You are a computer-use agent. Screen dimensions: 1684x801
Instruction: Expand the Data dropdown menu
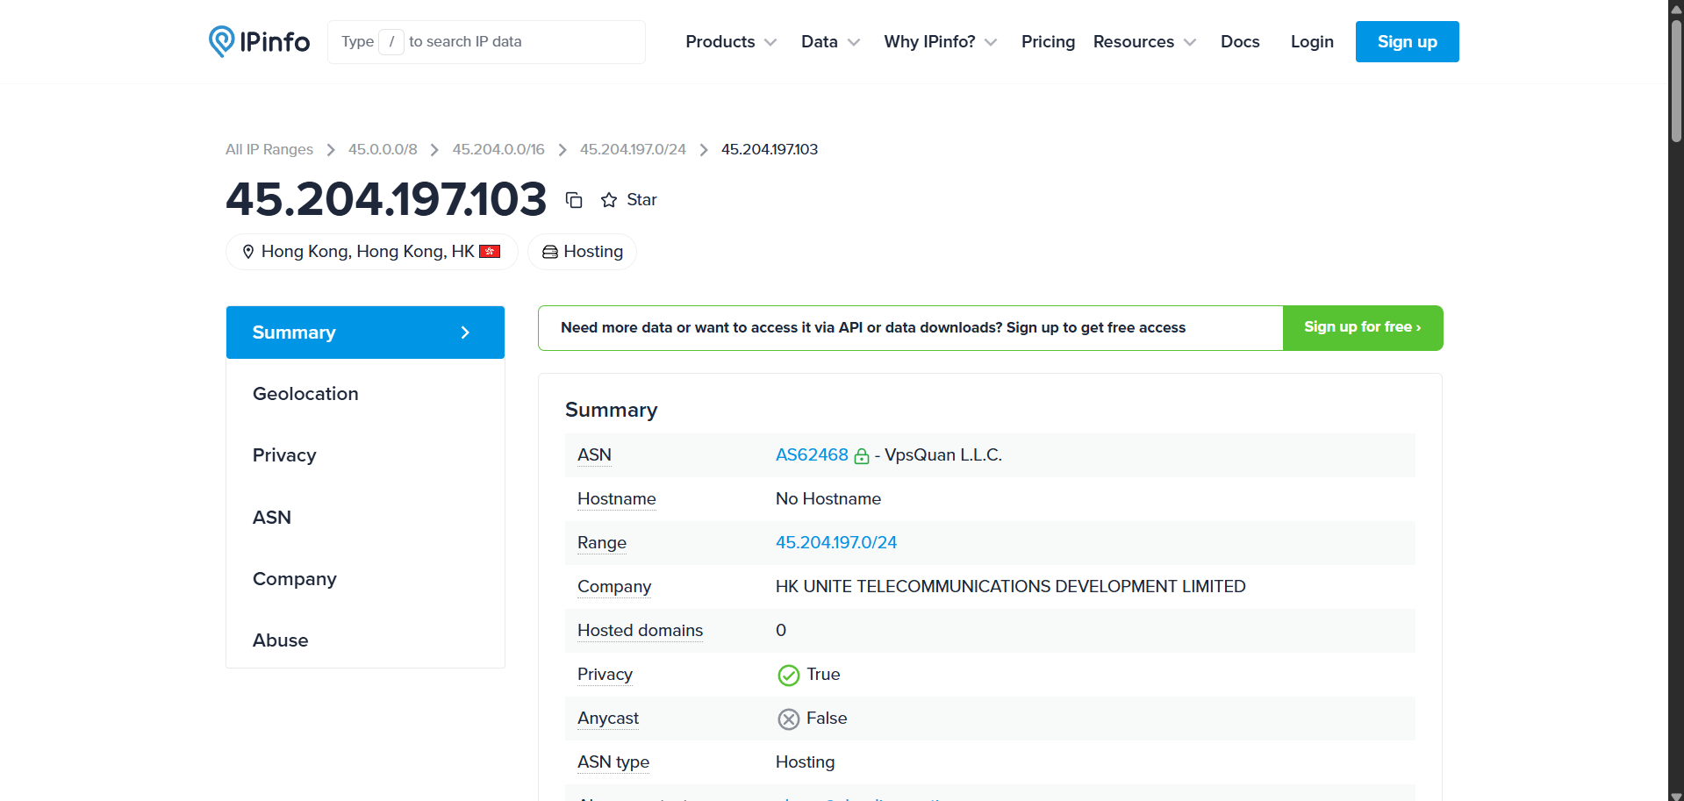[x=830, y=41]
